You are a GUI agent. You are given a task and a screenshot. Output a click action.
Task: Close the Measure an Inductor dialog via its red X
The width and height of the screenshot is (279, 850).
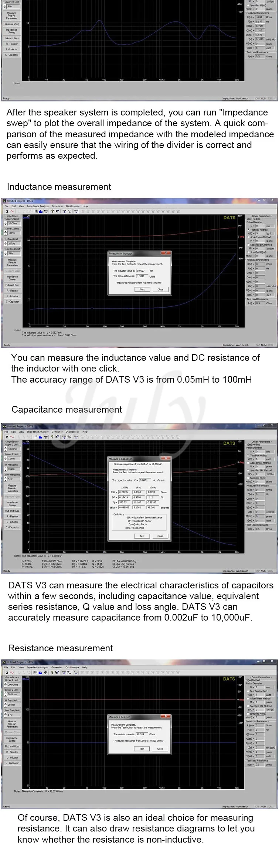coord(166,253)
